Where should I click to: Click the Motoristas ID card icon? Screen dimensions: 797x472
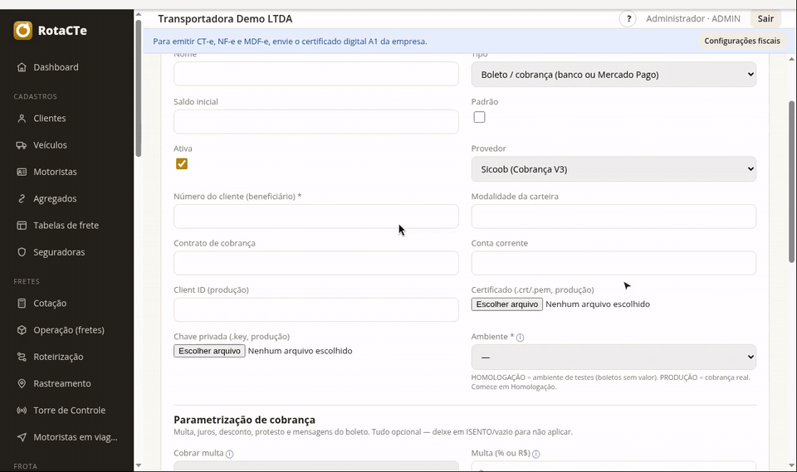click(22, 172)
